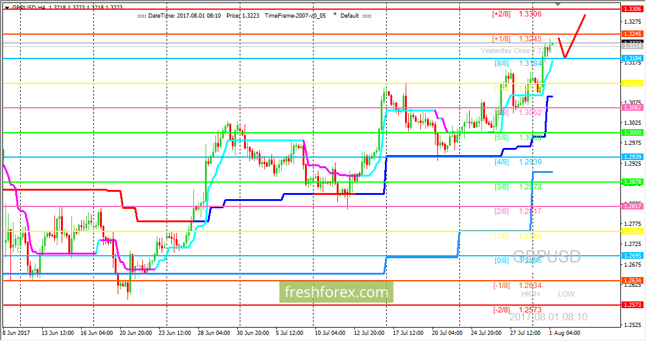
Task: Open the chart dropdown triangle beside GBPUSD,H4
Action: pyautogui.click(x=7, y=7)
